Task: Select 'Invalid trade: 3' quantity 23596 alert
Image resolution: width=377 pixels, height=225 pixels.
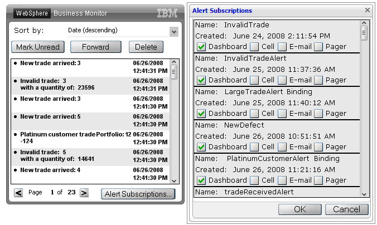Action: pyautogui.click(x=90, y=86)
